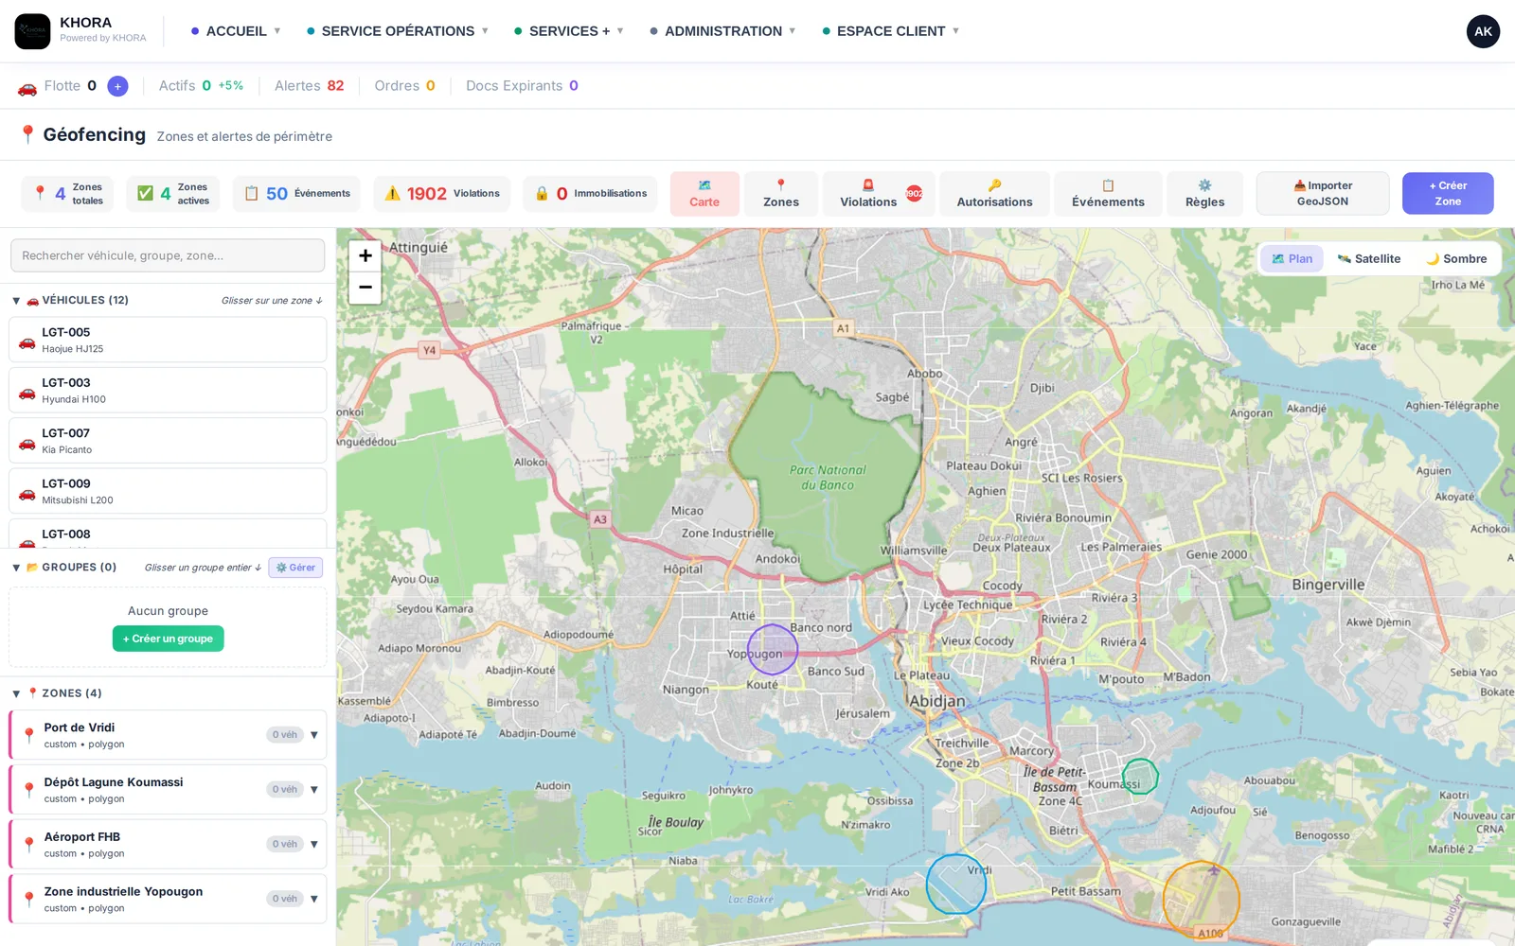Screen dimensions: 1515x946
Task: Click the orange airport zone circle on map
Action: [1202, 900]
